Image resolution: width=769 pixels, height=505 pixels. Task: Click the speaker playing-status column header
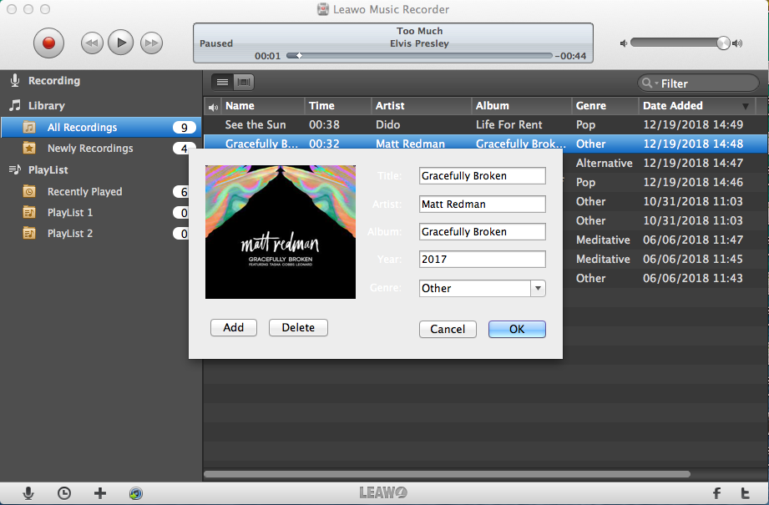coord(213,107)
